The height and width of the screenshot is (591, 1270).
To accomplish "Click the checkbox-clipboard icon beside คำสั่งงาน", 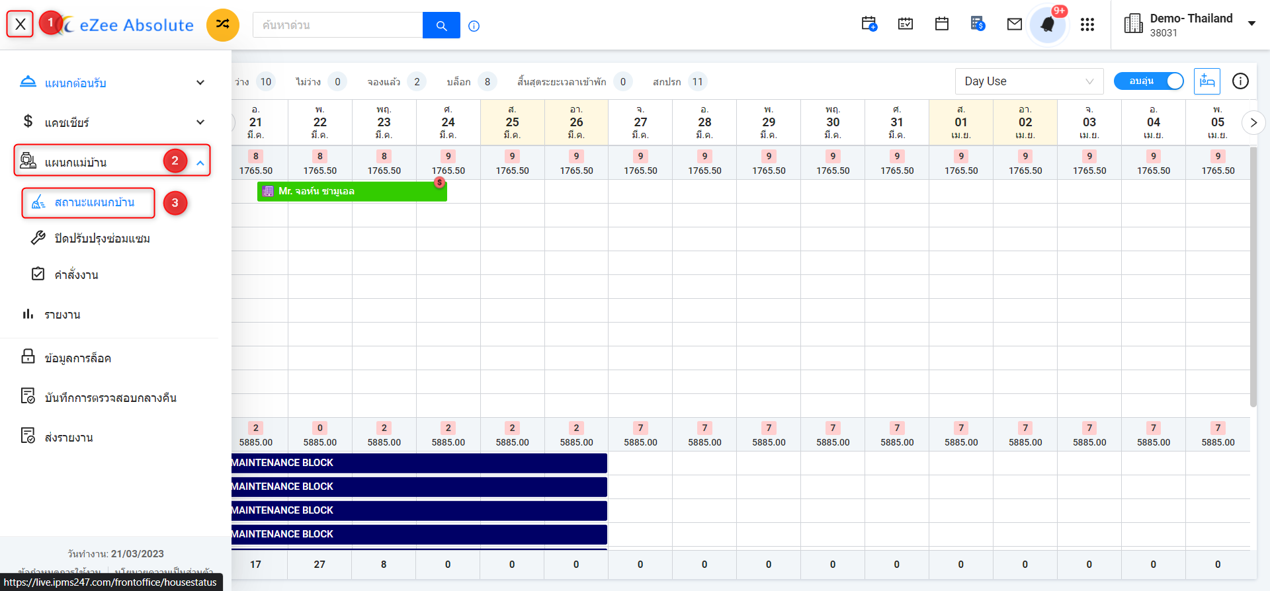I will [38, 274].
